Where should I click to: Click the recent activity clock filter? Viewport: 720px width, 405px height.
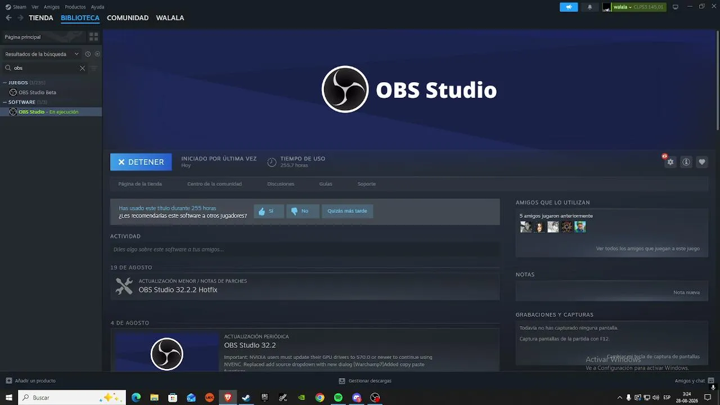tap(88, 54)
